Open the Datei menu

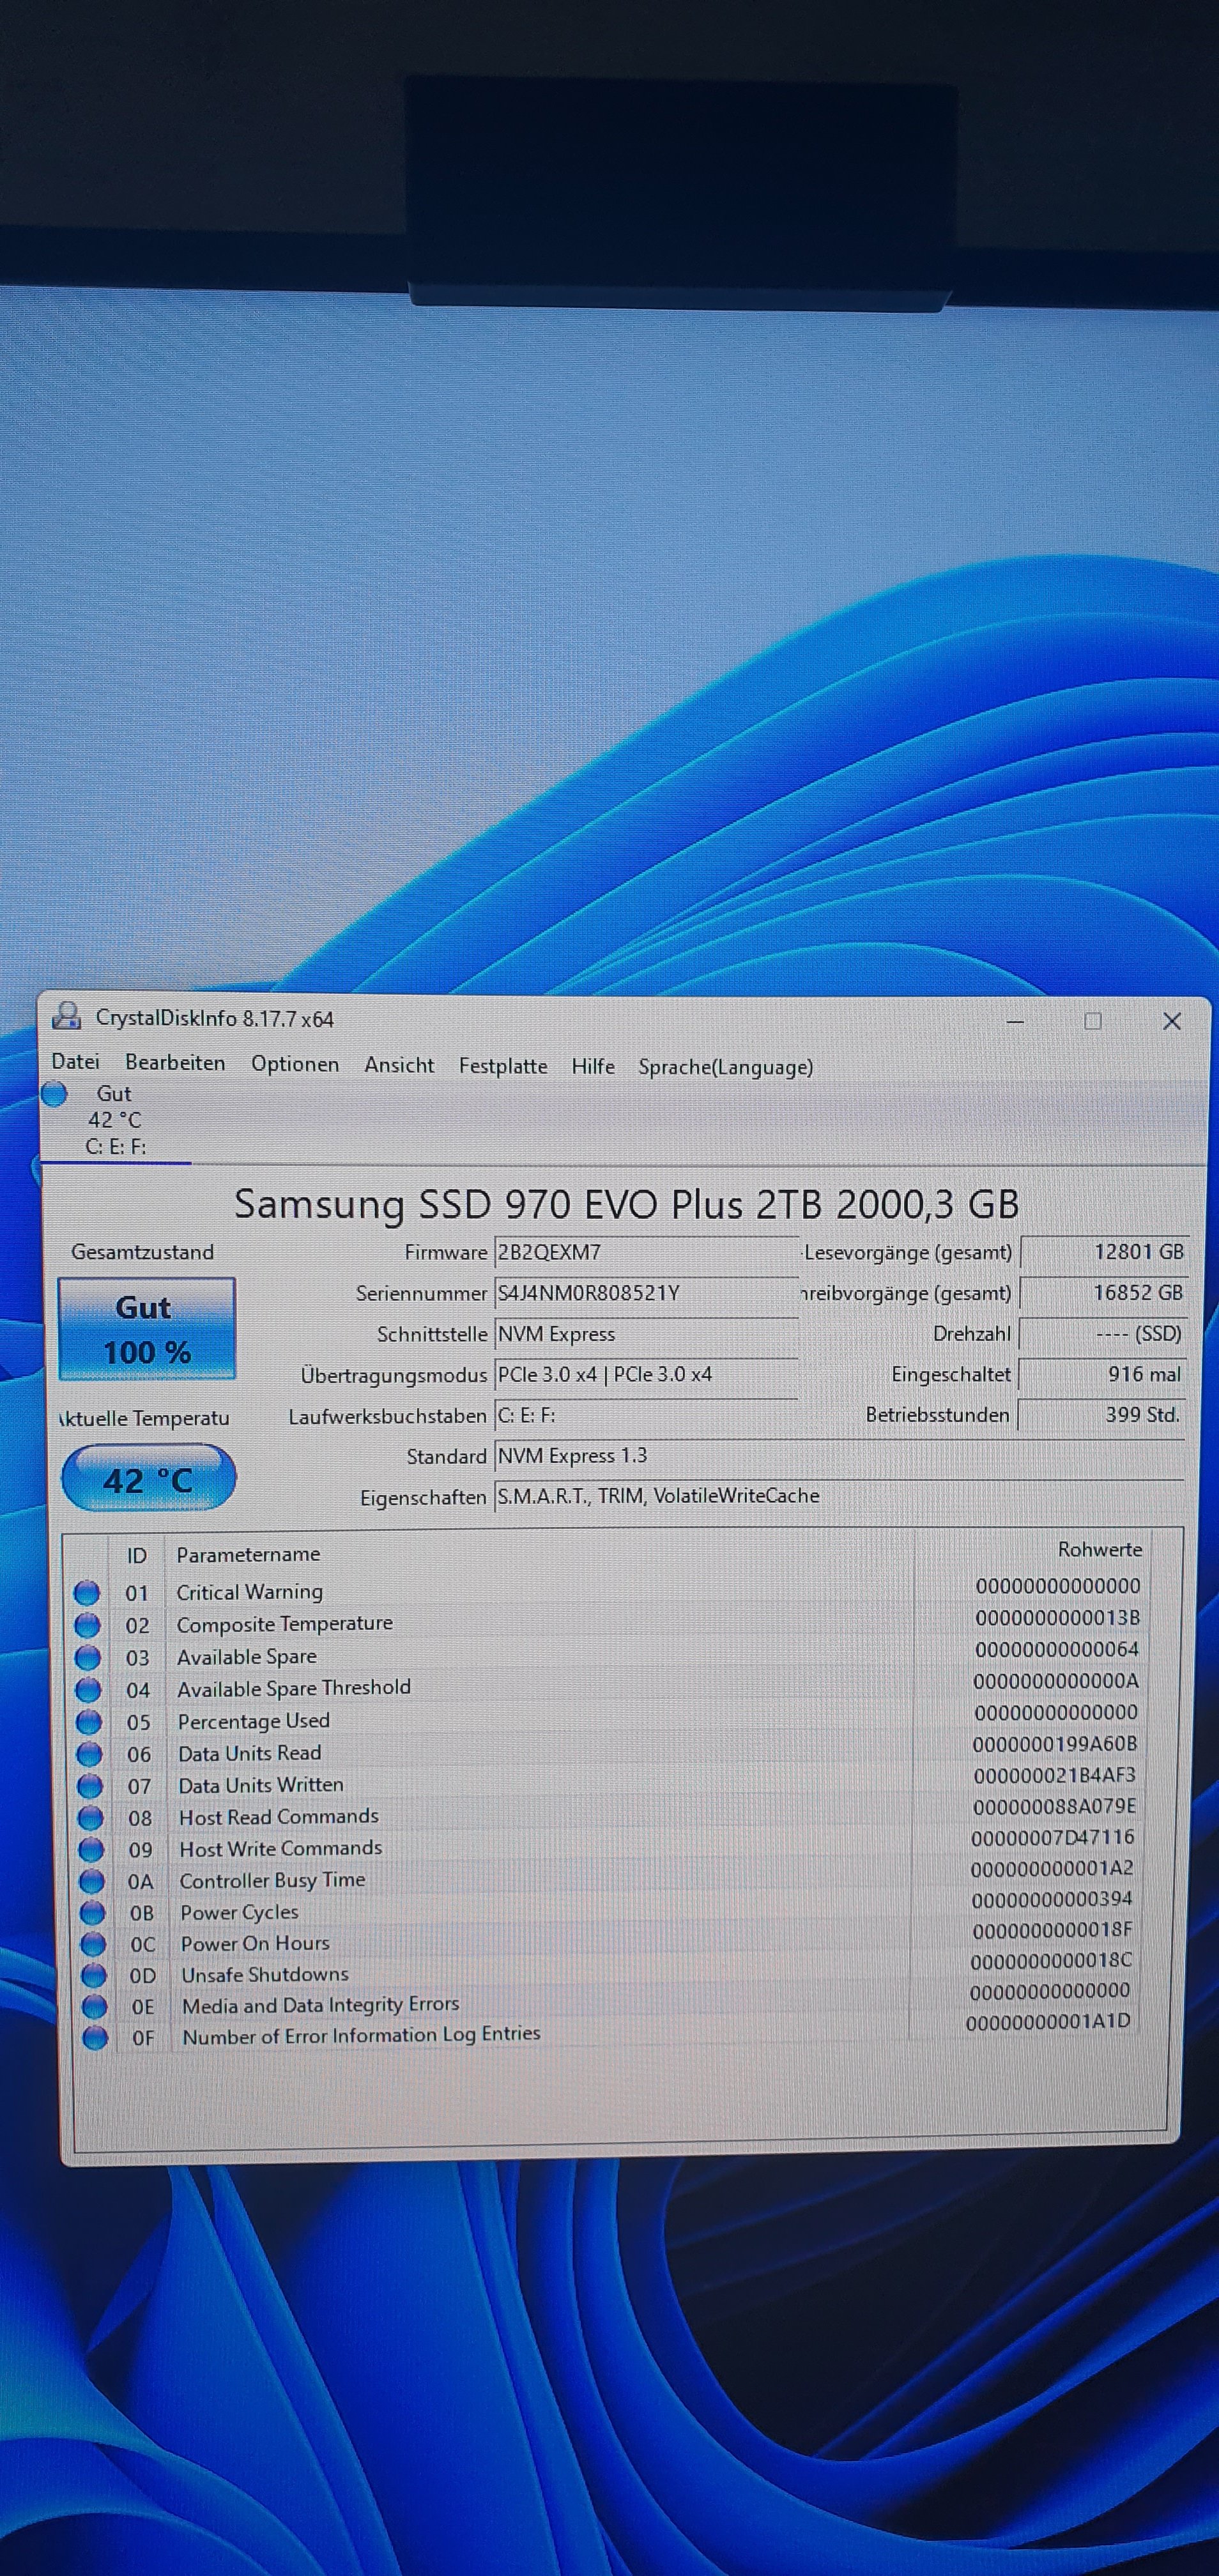click(76, 1061)
